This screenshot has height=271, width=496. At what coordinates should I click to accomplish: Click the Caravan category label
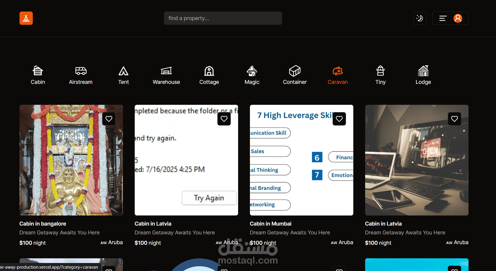338,82
